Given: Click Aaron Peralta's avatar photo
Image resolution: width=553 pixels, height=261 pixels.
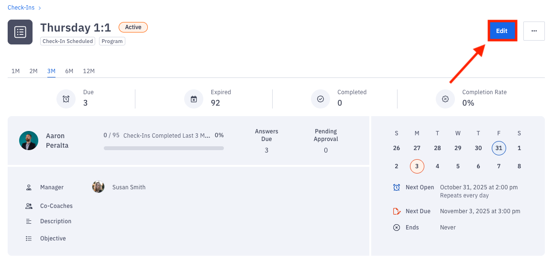Looking at the screenshot, I should (x=29, y=141).
